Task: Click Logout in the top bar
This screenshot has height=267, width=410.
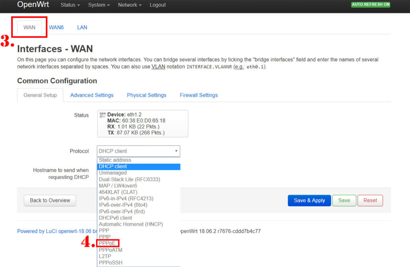Action: [157, 5]
